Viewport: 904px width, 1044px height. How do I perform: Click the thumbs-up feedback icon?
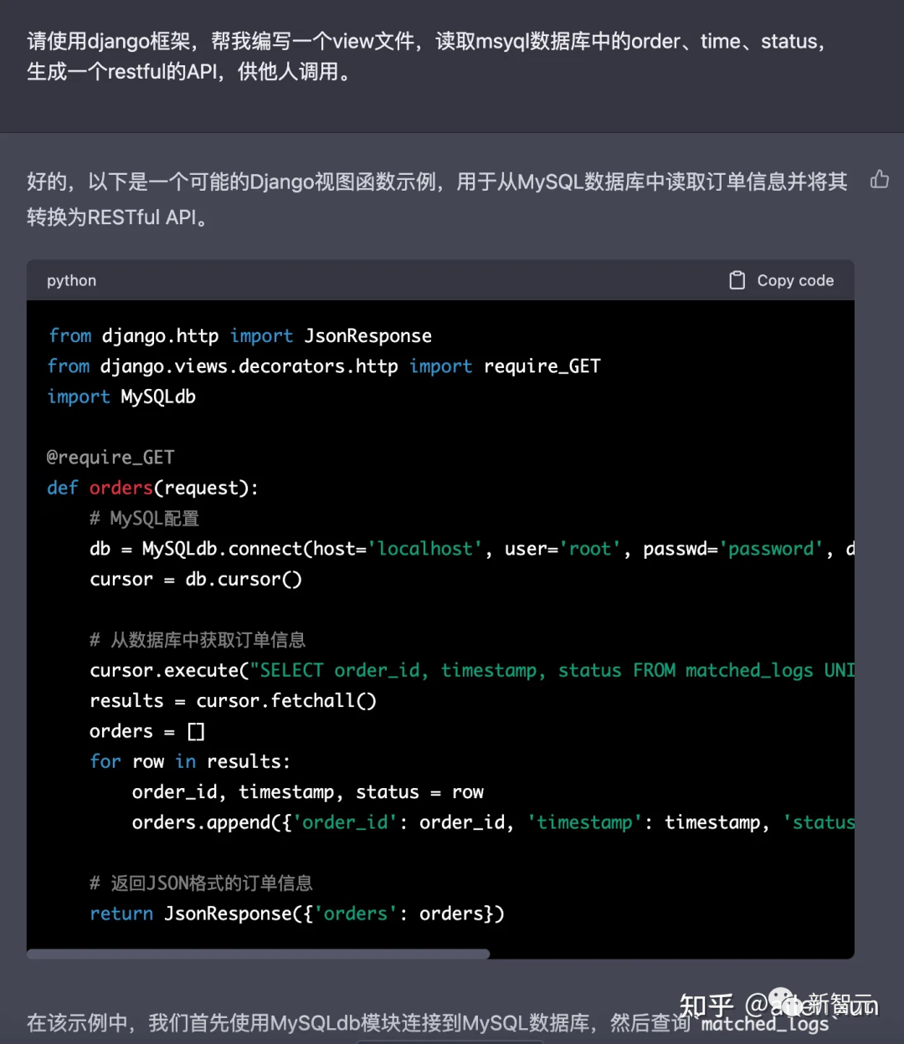pyautogui.click(x=879, y=179)
